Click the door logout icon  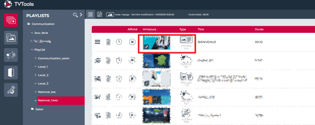click(11, 73)
